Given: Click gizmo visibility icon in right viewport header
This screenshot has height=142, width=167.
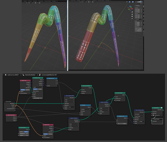Looking at the screenshot, I should [130, 2].
